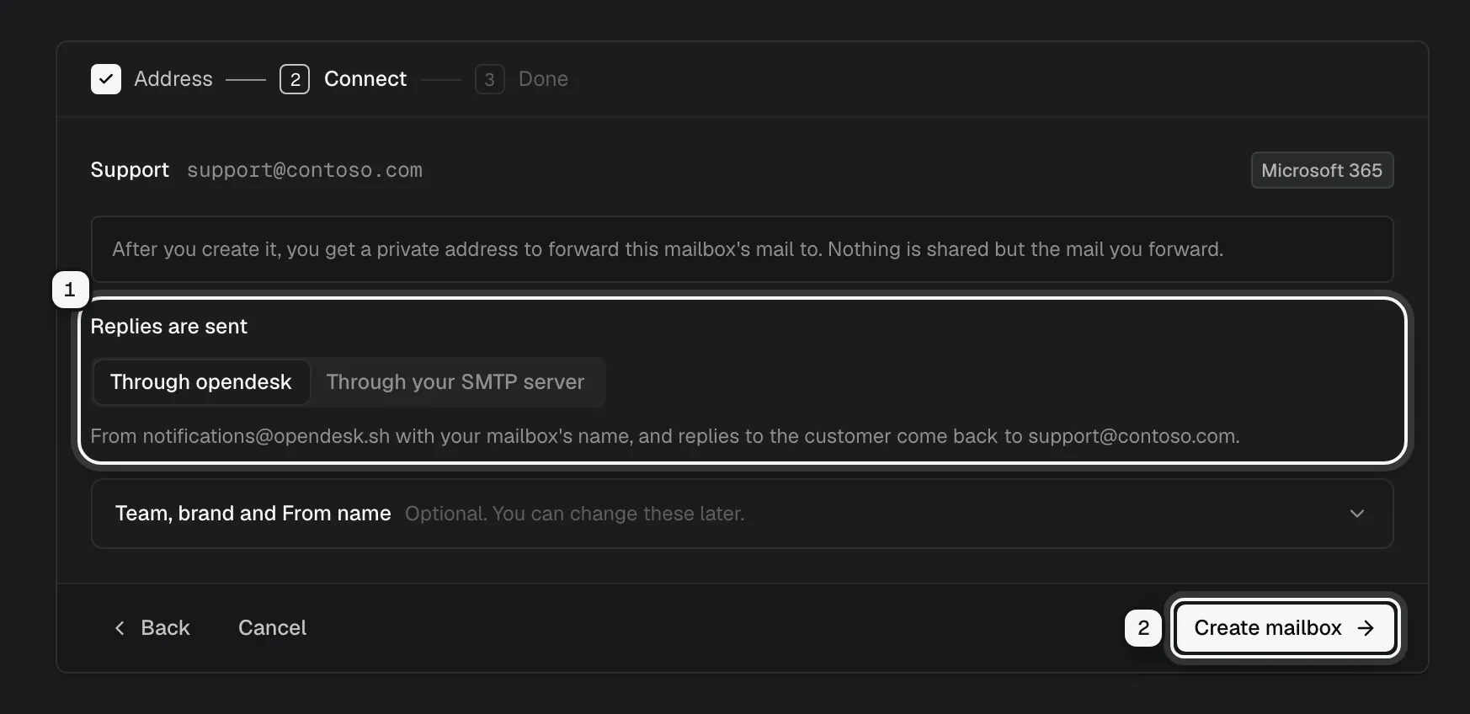Click the Cancel button

(273, 628)
